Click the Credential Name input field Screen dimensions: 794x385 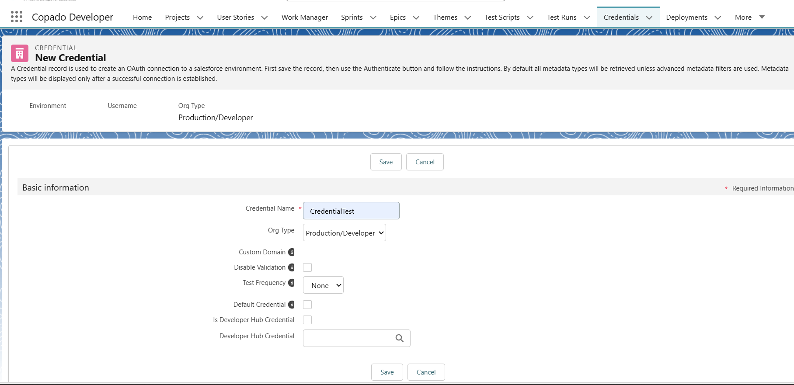click(x=351, y=211)
